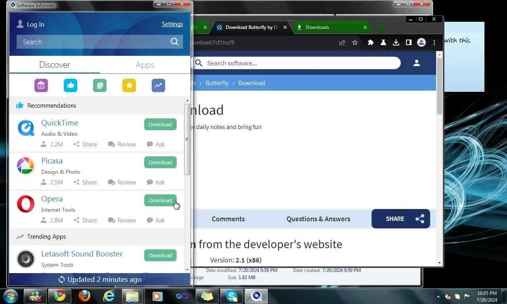Click the browser address bar URL
The width and height of the screenshot is (507, 304).
tap(214, 42)
